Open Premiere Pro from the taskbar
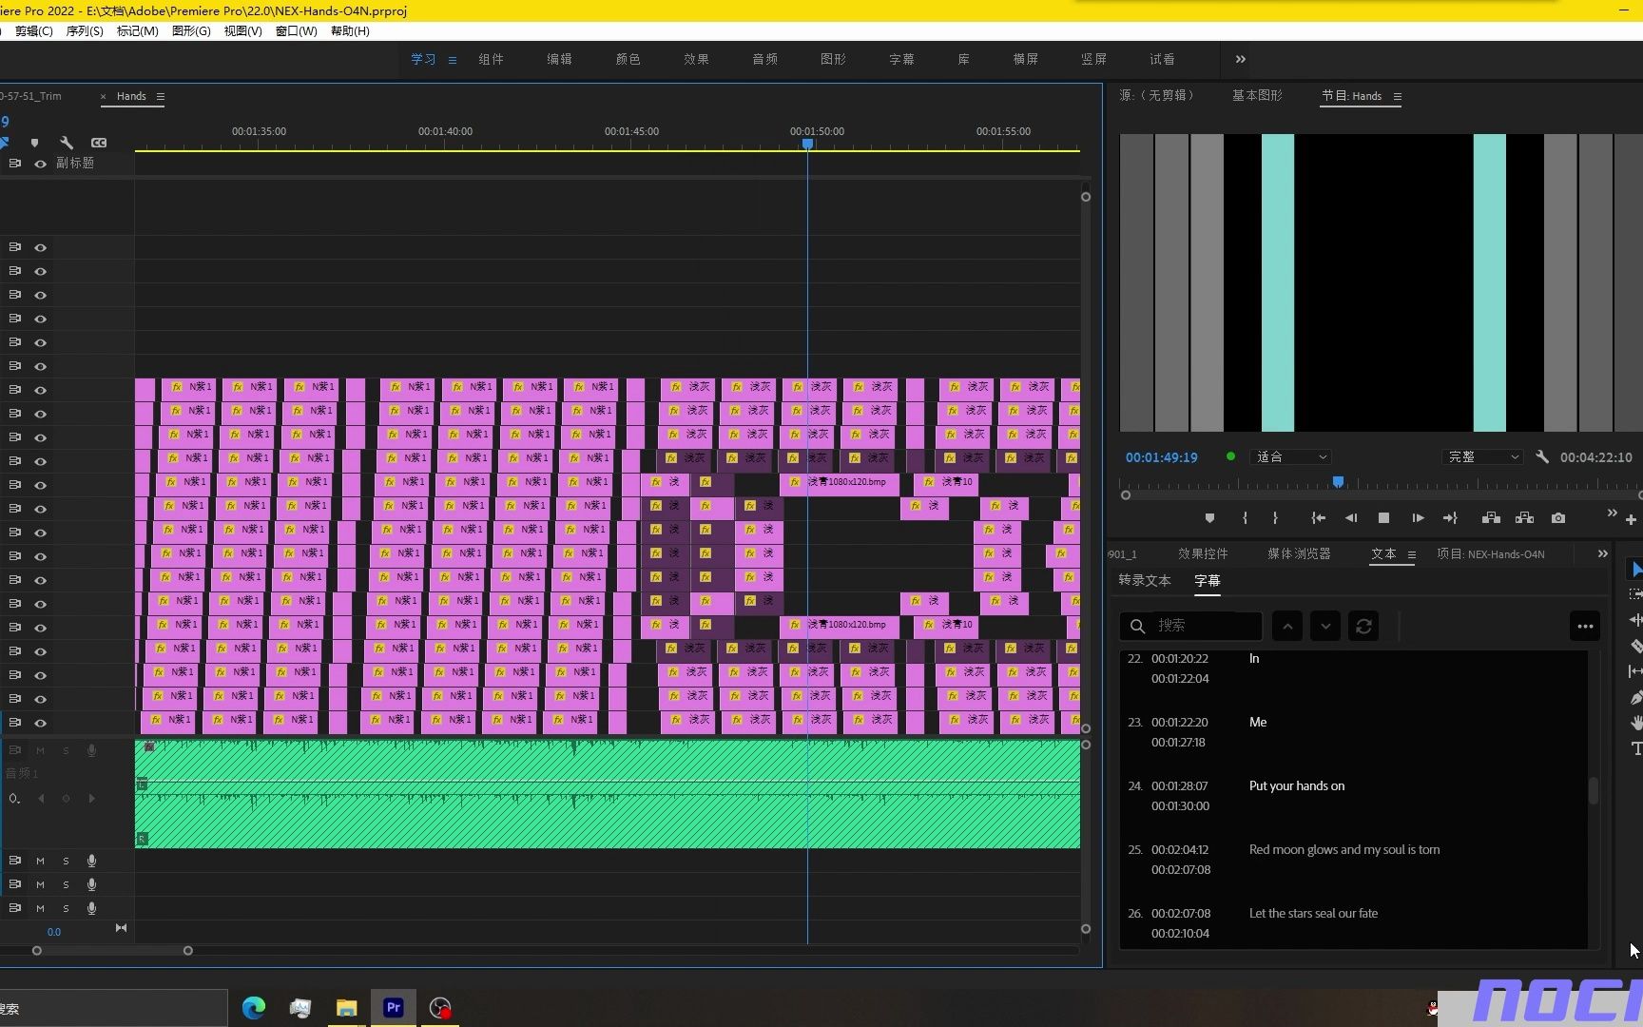This screenshot has height=1027, width=1643. (393, 1007)
